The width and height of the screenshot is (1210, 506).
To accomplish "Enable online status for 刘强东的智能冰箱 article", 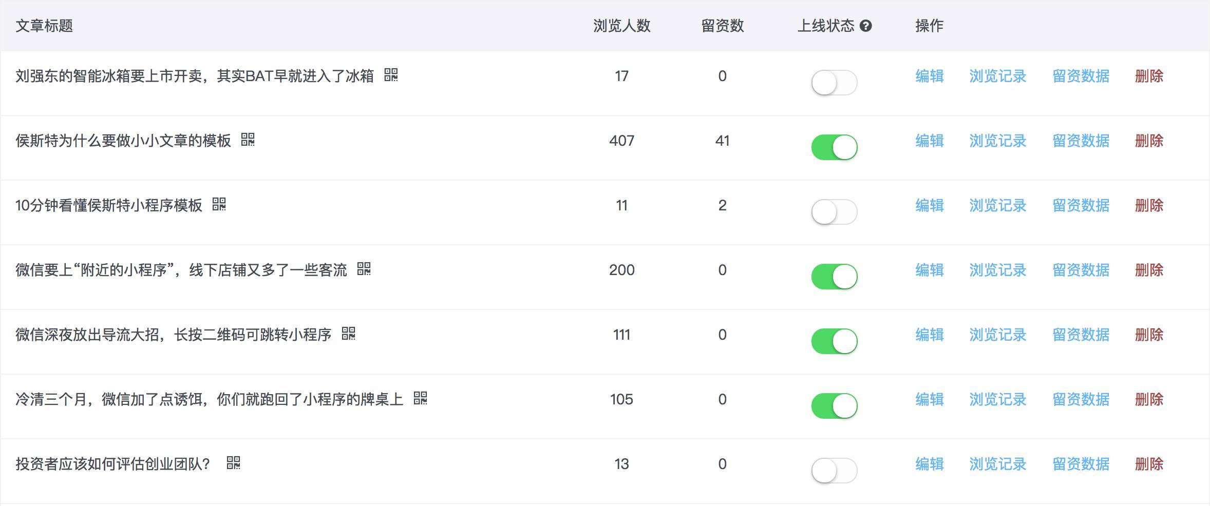I will click(x=834, y=83).
